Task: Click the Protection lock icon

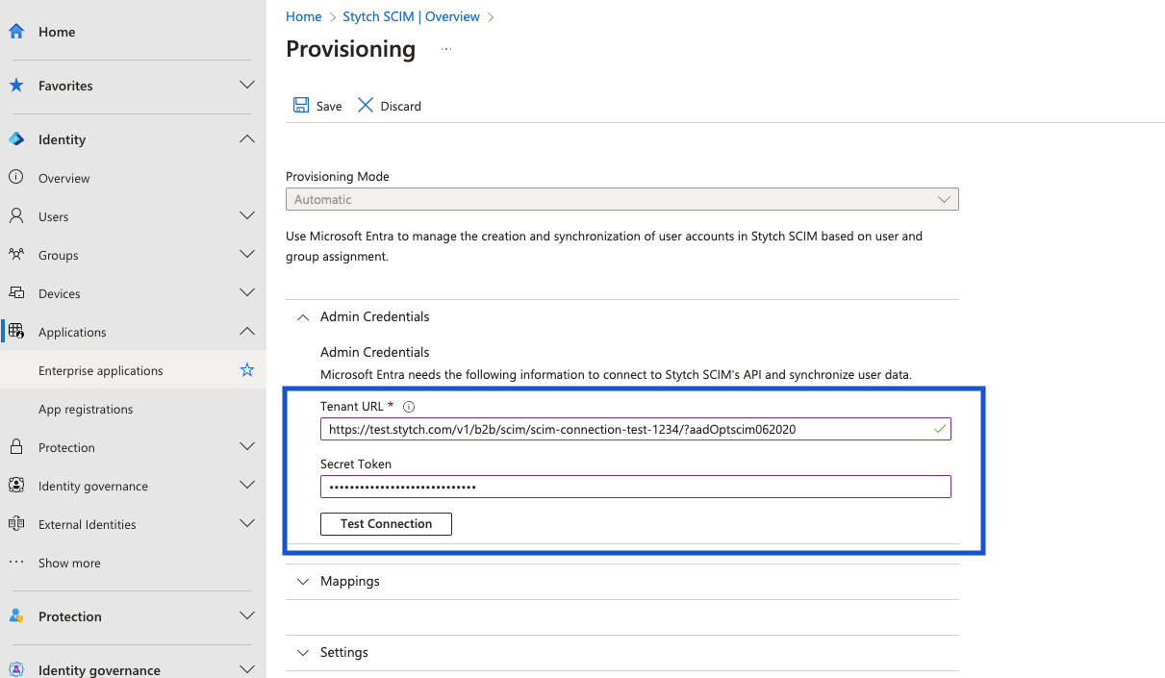Action: pyautogui.click(x=15, y=446)
